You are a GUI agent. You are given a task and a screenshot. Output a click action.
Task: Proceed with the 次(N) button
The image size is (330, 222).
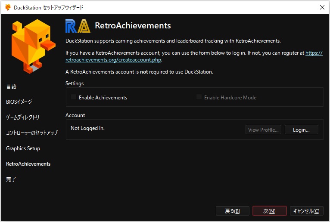[269, 211]
